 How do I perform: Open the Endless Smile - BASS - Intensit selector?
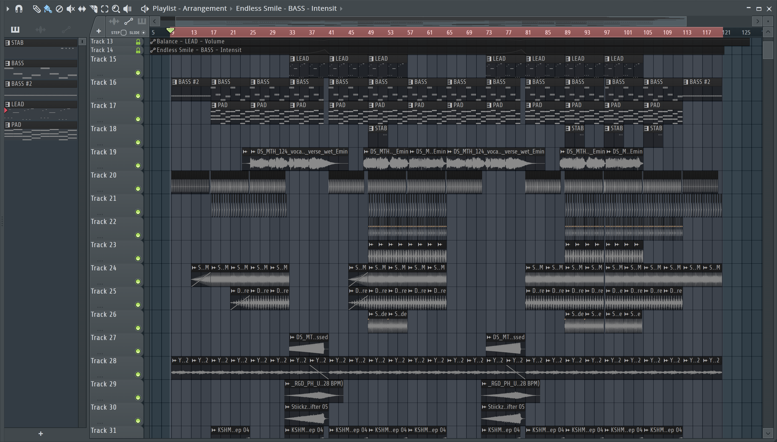[x=286, y=9]
